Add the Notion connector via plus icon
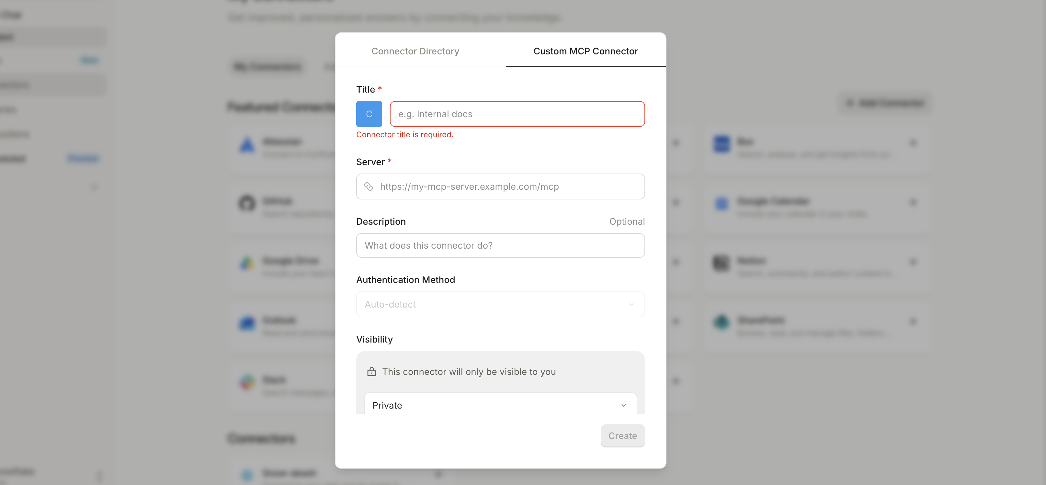 click(913, 262)
